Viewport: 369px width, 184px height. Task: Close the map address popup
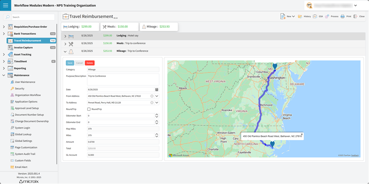pyautogui.click(x=302, y=134)
